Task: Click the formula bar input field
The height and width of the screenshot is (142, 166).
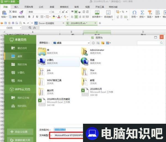Action: pos(102,28)
